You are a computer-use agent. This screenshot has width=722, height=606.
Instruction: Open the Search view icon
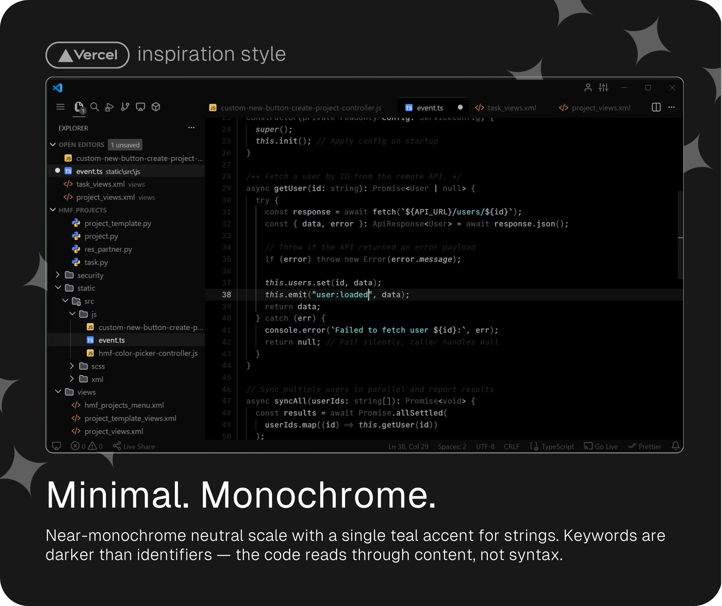tap(95, 107)
